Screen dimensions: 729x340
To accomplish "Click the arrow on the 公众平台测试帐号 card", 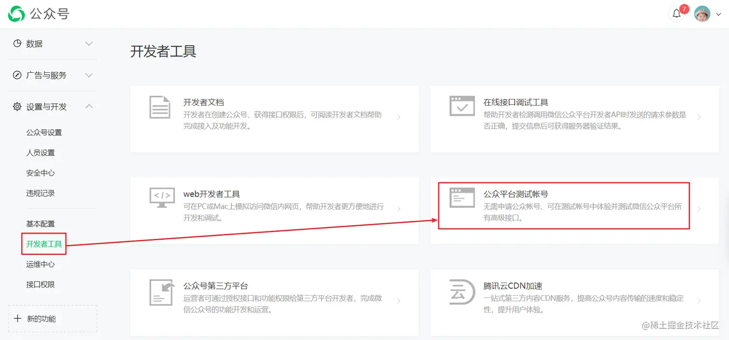I will [699, 209].
